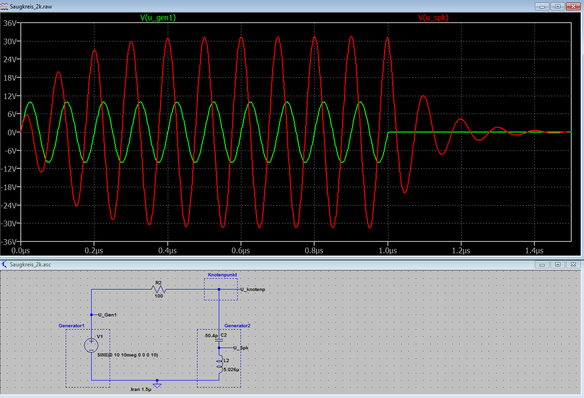This screenshot has height=398, width=584.
Task: Click the 5.026µ inductor value
Action: 232,370
